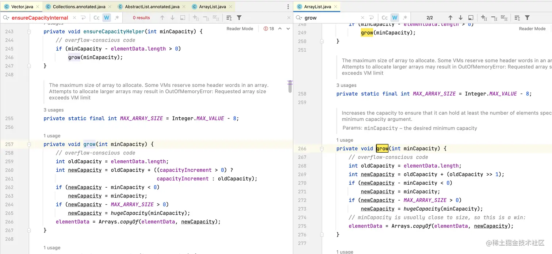Viewport: 552px width, 254px height.
Task: Click line number 255 in left gutter
Action: pyautogui.click(x=9, y=118)
